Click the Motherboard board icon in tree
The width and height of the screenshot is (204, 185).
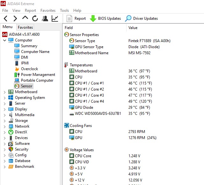click(11, 92)
